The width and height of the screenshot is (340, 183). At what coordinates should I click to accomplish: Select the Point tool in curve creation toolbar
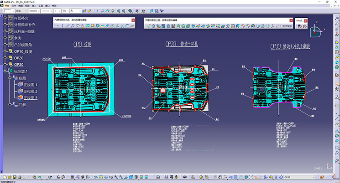(x=58, y=26)
